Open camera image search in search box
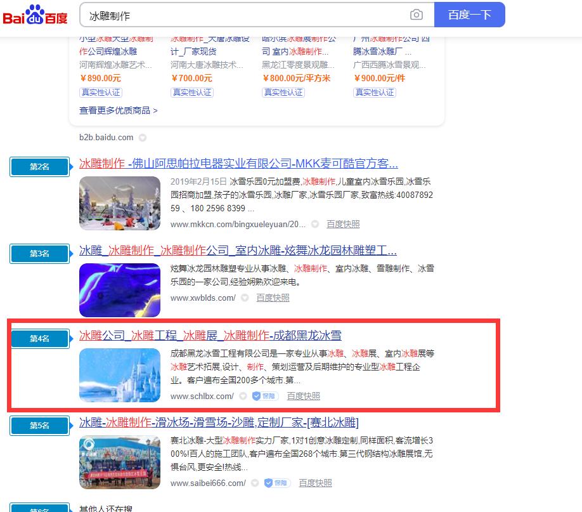The height and width of the screenshot is (512, 582). (416, 15)
